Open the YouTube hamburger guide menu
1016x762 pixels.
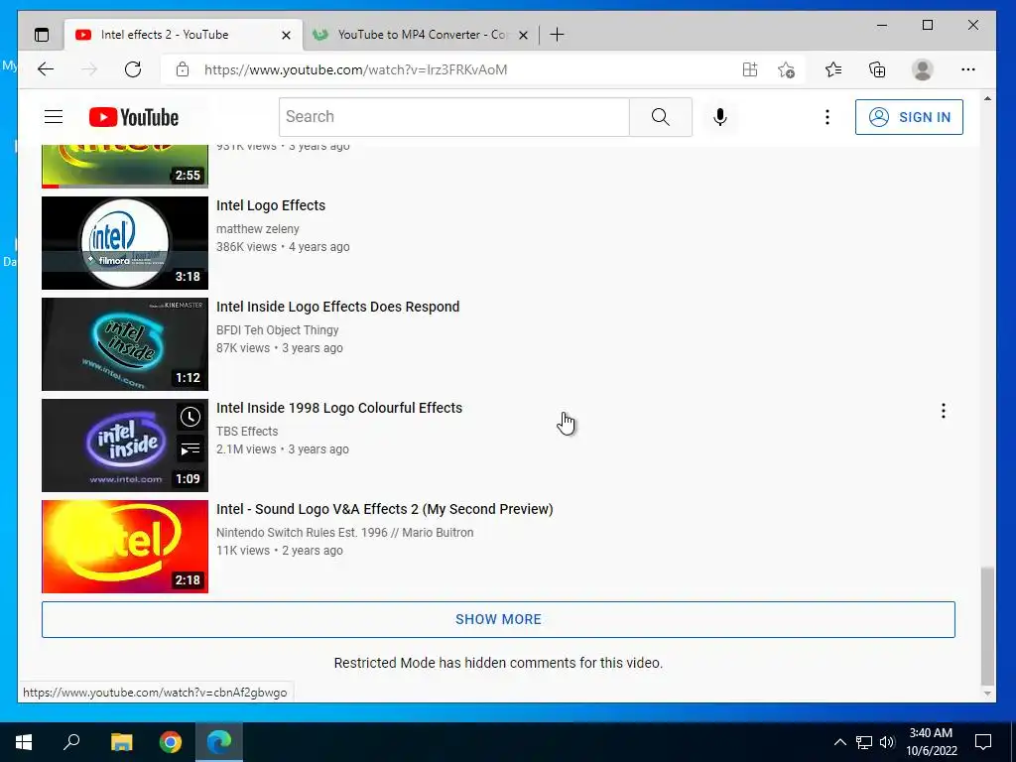[x=54, y=117]
